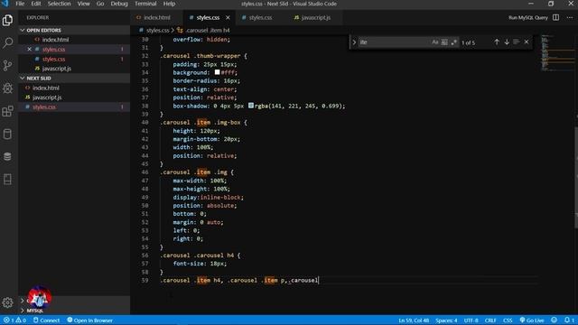Open the book icon in activity bar

8,180
